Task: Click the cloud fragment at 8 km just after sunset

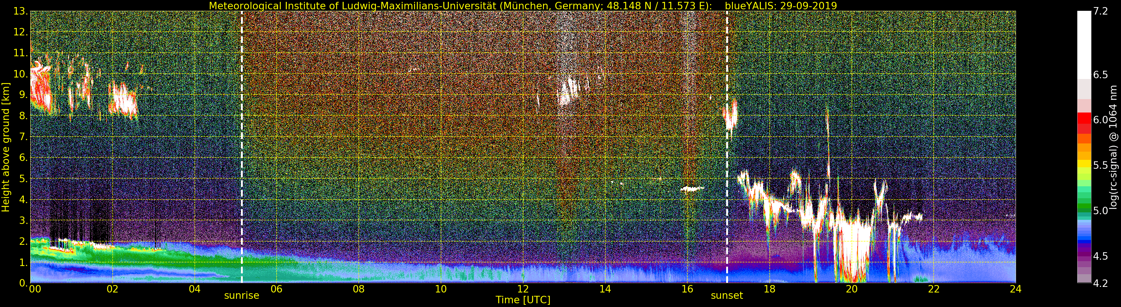Action: click(x=730, y=115)
